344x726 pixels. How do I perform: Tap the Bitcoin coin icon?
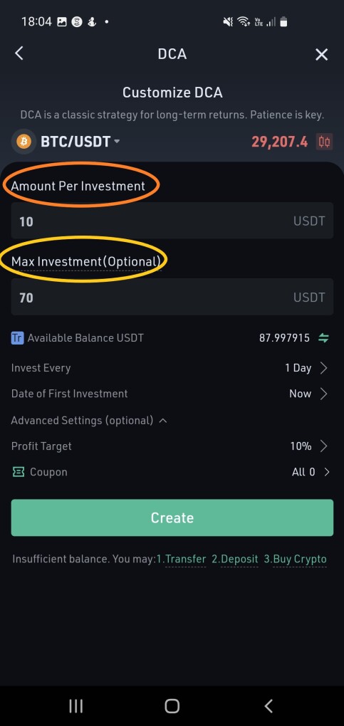coord(24,141)
